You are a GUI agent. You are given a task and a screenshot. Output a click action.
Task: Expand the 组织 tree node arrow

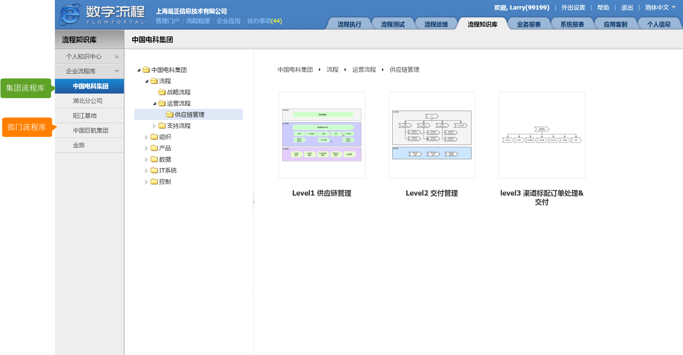(146, 137)
